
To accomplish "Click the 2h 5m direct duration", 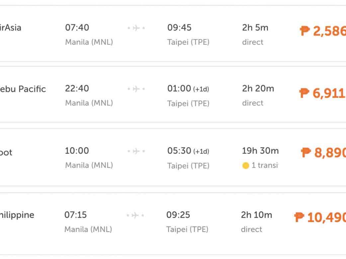I will (255, 27).
